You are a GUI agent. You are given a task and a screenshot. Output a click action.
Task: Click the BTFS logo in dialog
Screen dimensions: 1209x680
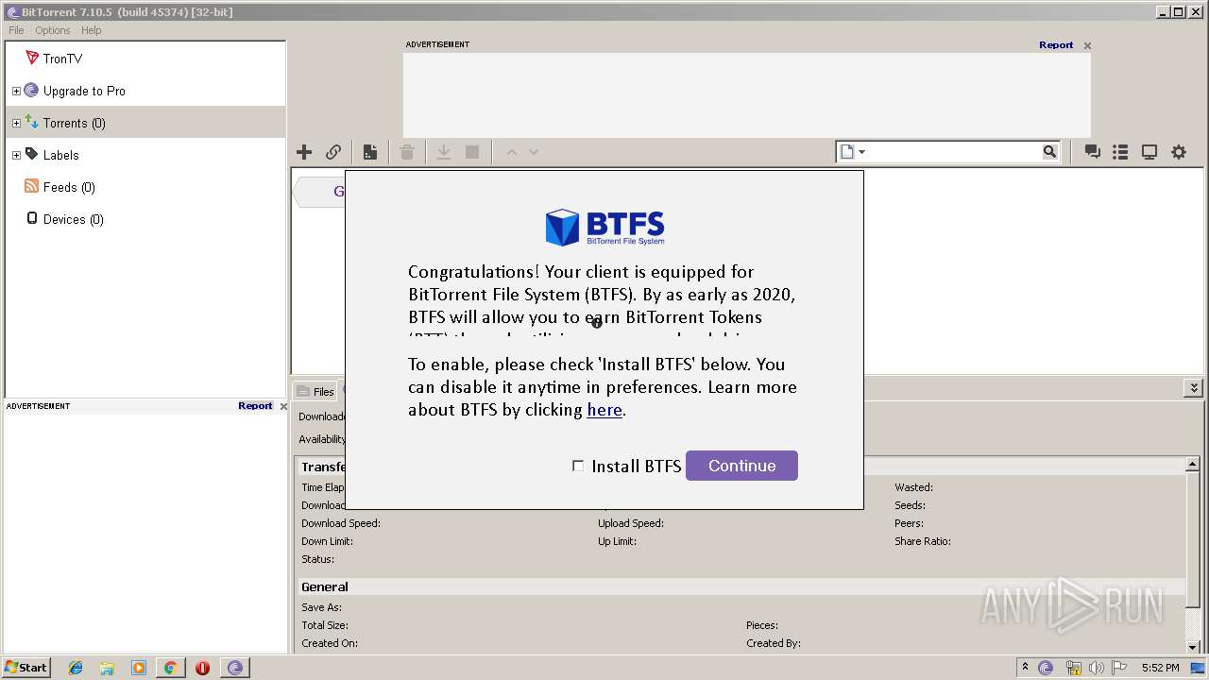click(604, 228)
